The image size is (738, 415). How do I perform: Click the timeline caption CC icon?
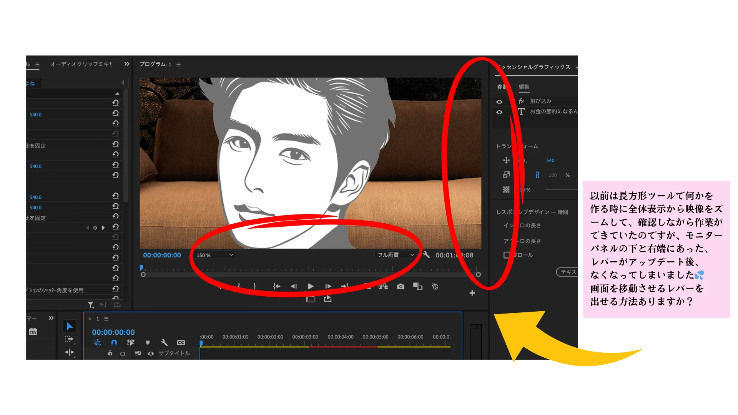(x=181, y=342)
